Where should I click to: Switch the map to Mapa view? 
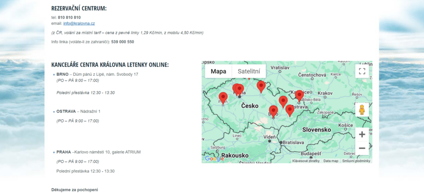pos(219,72)
